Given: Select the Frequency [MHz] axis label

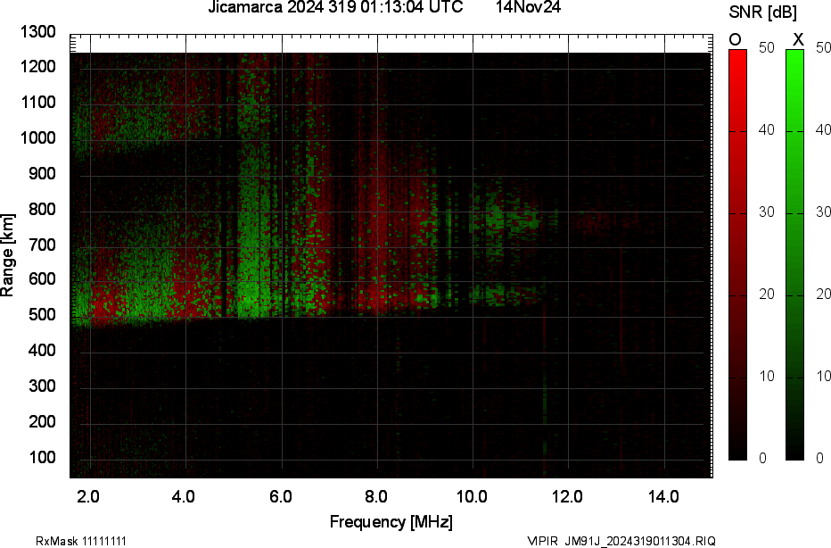Looking at the screenshot, I should click(391, 521).
